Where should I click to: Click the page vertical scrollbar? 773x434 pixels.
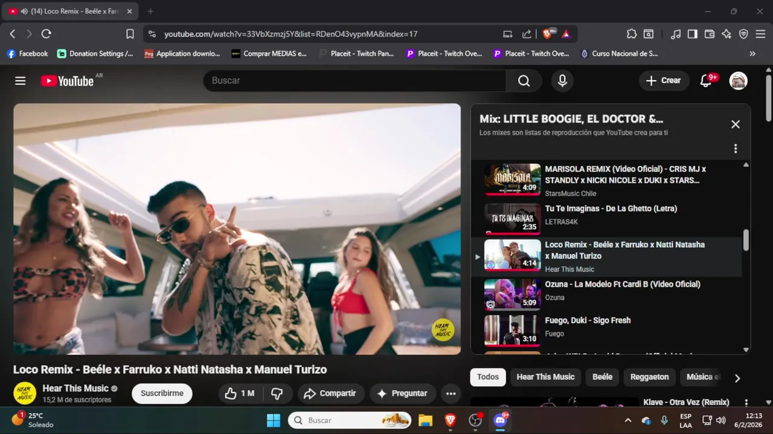(769, 98)
